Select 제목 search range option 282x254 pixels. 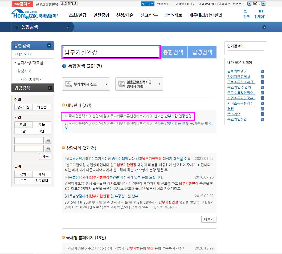point(42,174)
